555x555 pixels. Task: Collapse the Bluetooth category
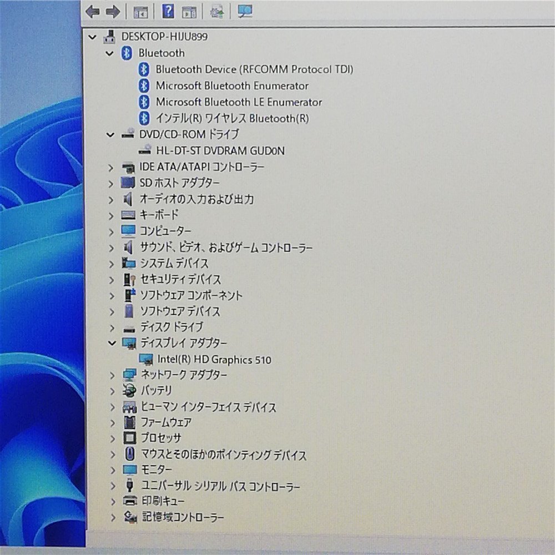[x=110, y=53]
